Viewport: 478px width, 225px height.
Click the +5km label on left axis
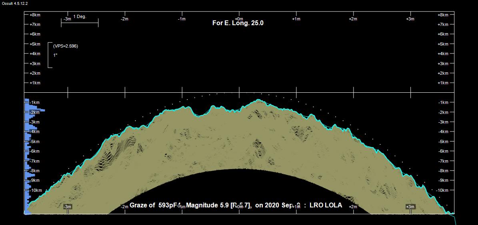[x=35, y=44]
